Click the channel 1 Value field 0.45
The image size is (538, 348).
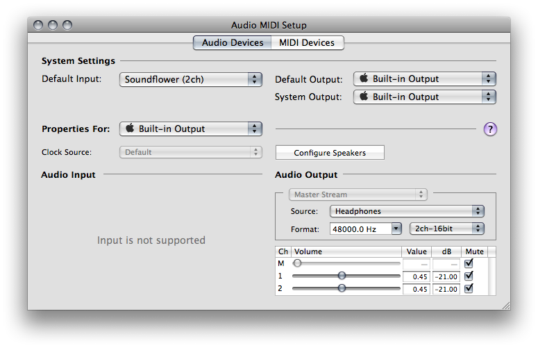(417, 276)
